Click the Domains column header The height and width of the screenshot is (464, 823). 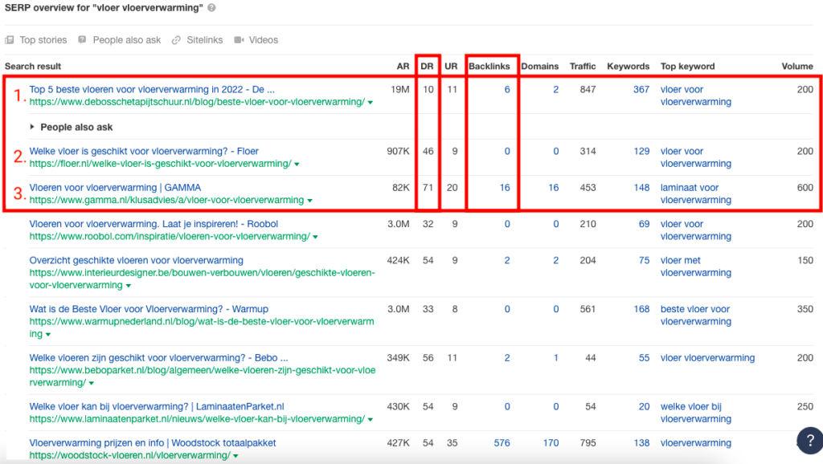tap(539, 66)
